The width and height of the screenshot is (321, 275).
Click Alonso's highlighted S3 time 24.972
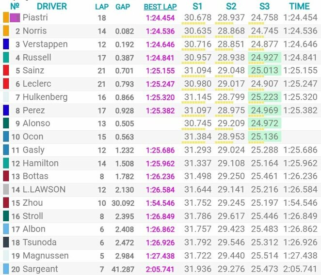pyautogui.click(x=264, y=123)
